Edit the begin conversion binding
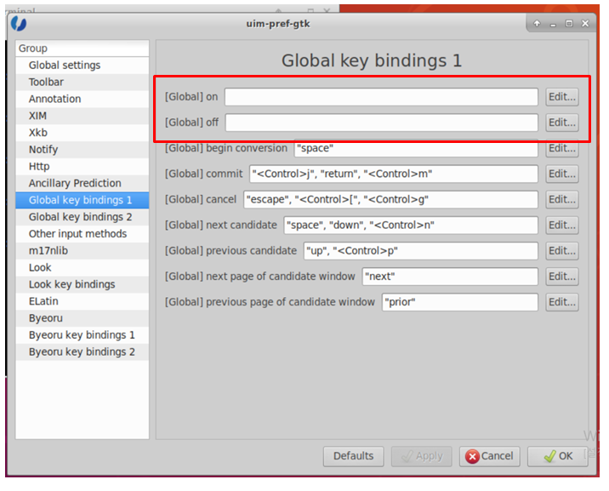Screen dimensions: 609x491 [x=562, y=148]
